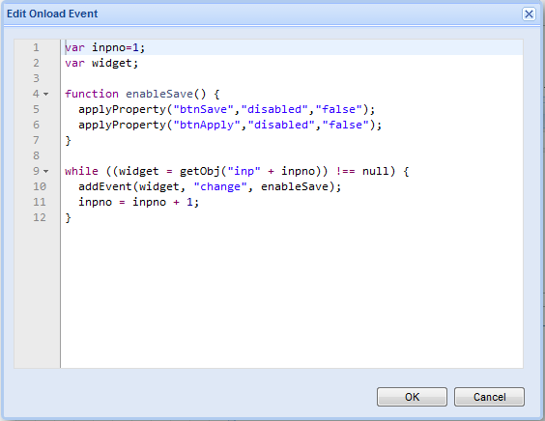The width and height of the screenshot is (545, 421).
Task: Click the "btnSave" string on line 5
Action: [203, 109]
